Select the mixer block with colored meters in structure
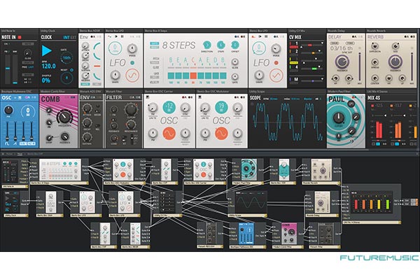Viewport: 420px width, 280px height. click(372, 204)
